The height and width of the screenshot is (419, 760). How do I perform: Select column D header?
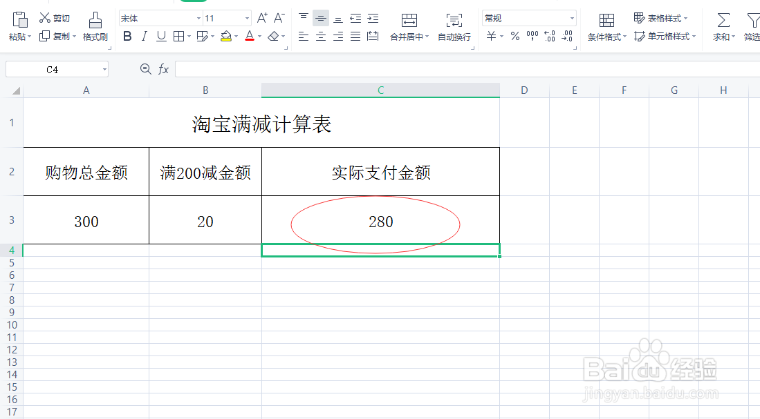tap(524, 90)
